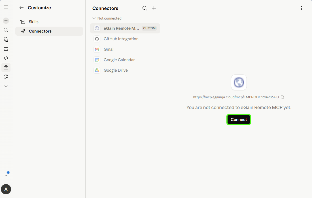
Task: Click the large globe connector icon
Action: 239,82
